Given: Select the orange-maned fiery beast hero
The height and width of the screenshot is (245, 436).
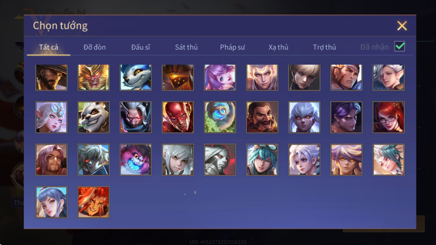Looking at the screenshot, I should tap(94, 202).
